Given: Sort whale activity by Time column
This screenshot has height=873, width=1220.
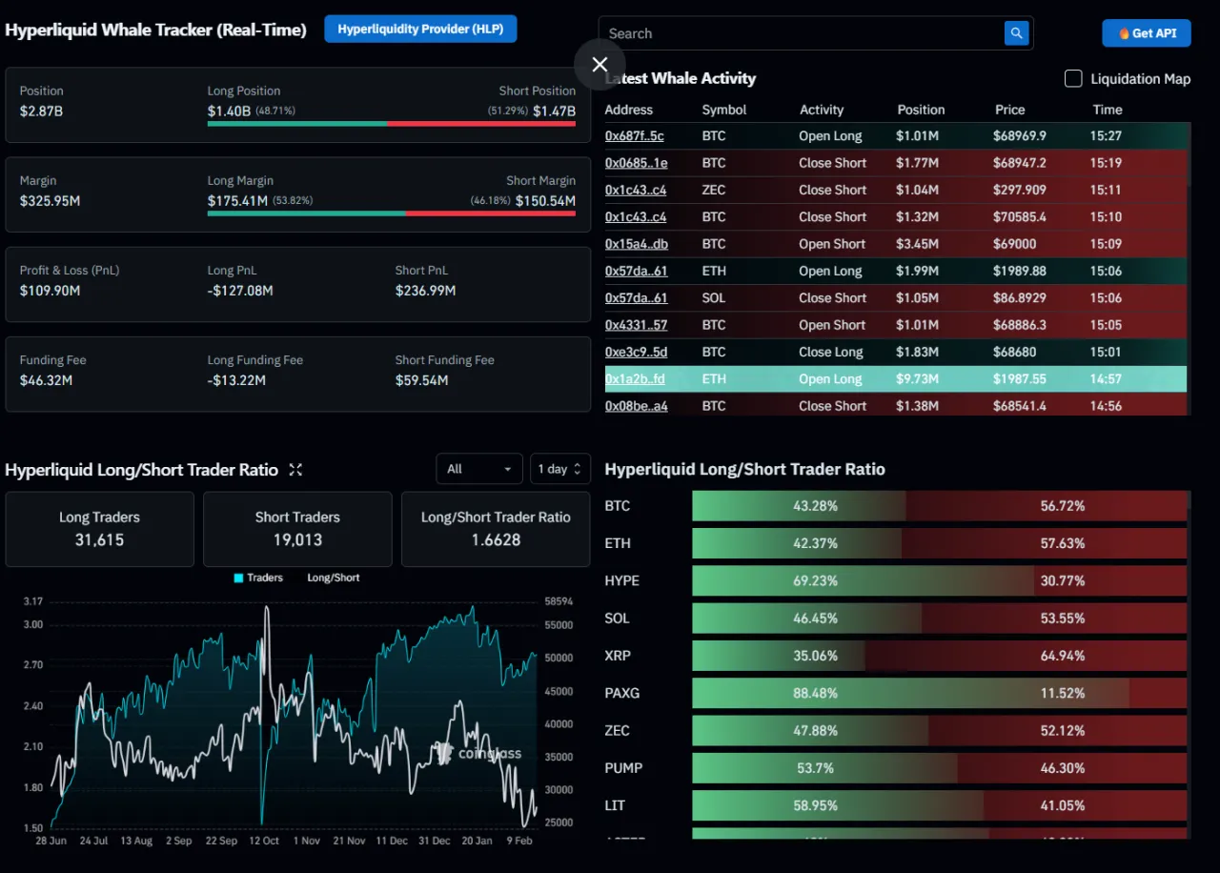Looking at the screenshot, I should pyautogui.click(x=1107, y=110).
